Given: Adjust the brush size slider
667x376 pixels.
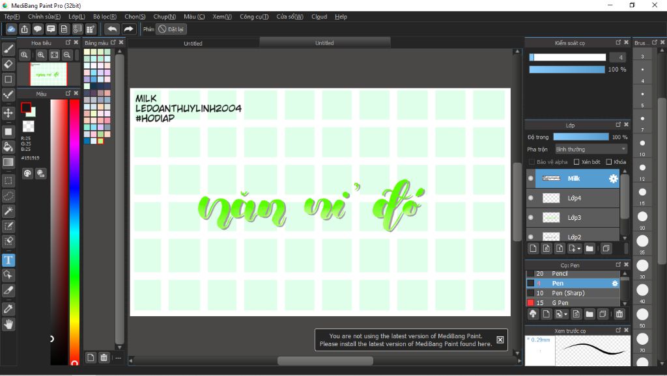Looking at the screenshot, I should [567, 57].
